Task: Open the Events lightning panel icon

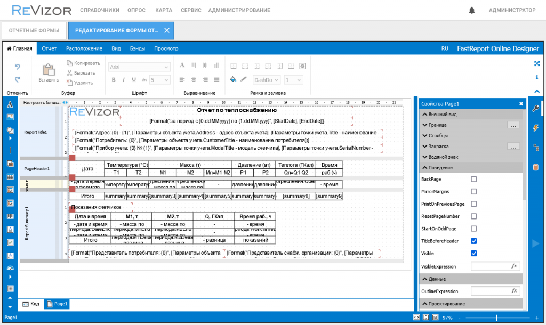Action: coord(536,128)
